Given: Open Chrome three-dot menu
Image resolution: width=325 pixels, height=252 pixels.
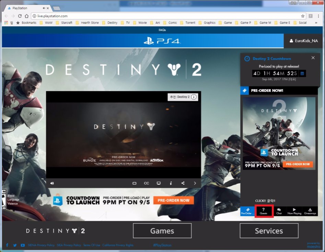Looking at the screenshot, I should tap(318, 16).
